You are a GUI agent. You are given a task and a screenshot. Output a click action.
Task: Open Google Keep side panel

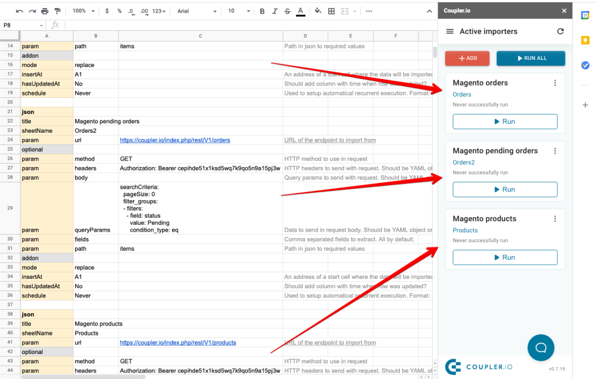[585, 40]
